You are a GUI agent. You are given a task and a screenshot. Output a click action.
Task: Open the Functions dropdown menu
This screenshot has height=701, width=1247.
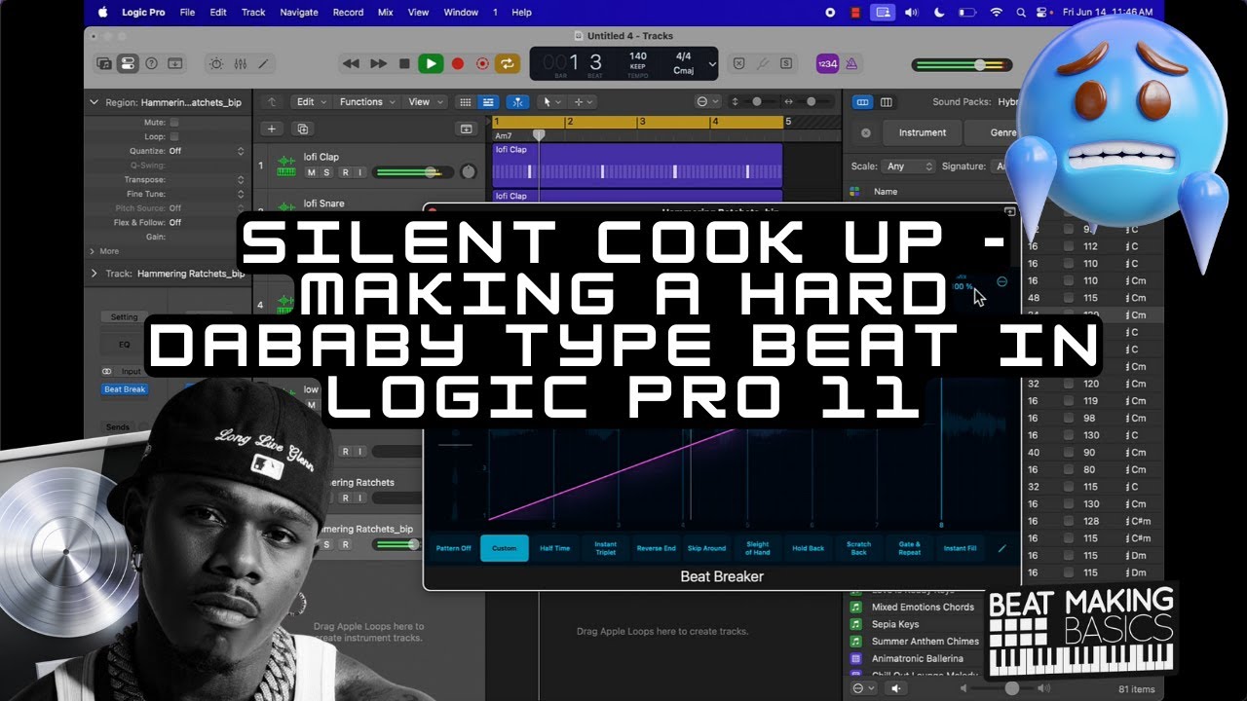[x=366, y=101]
